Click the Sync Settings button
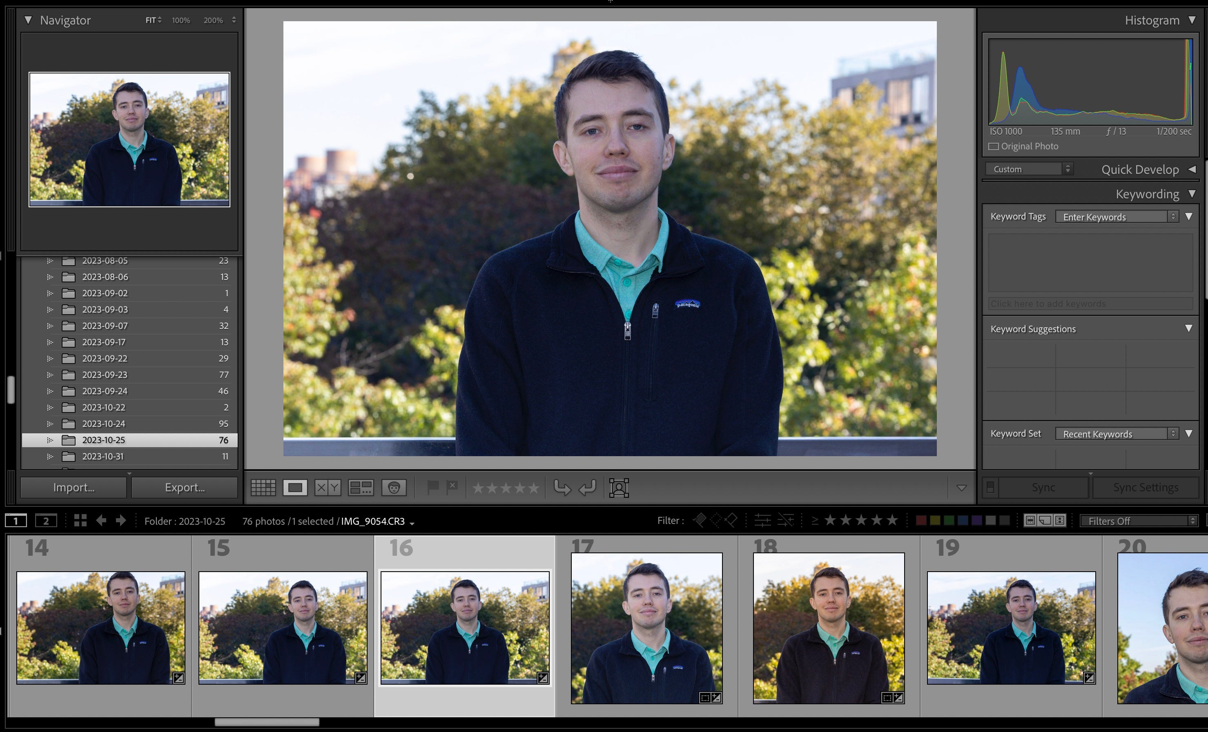The height and width of the screenshot is (732, 1208). pos(1146,487)
